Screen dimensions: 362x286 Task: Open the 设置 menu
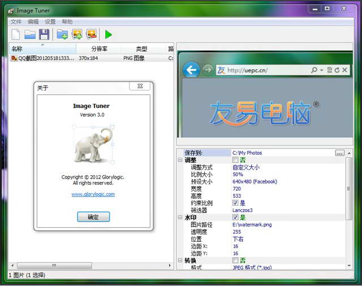click(50, 21)
